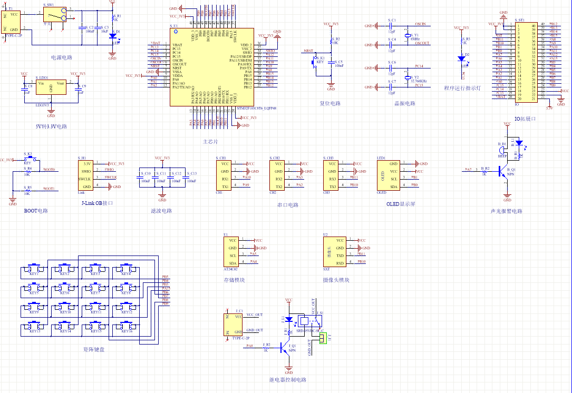Select the S_Y1 8MHz crystal

click(x=408, y=35)
